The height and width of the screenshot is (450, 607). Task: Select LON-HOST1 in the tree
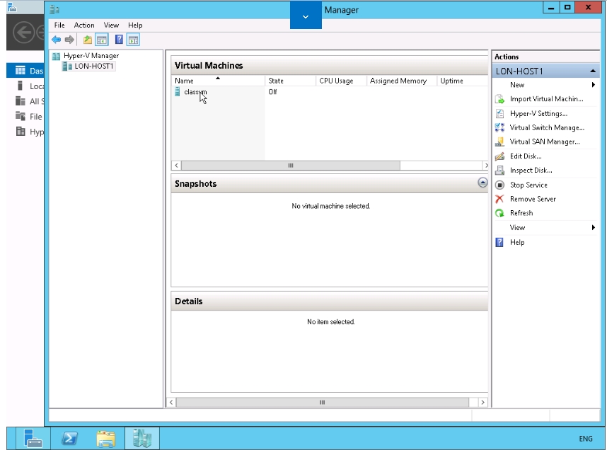[x=93, y=67]
